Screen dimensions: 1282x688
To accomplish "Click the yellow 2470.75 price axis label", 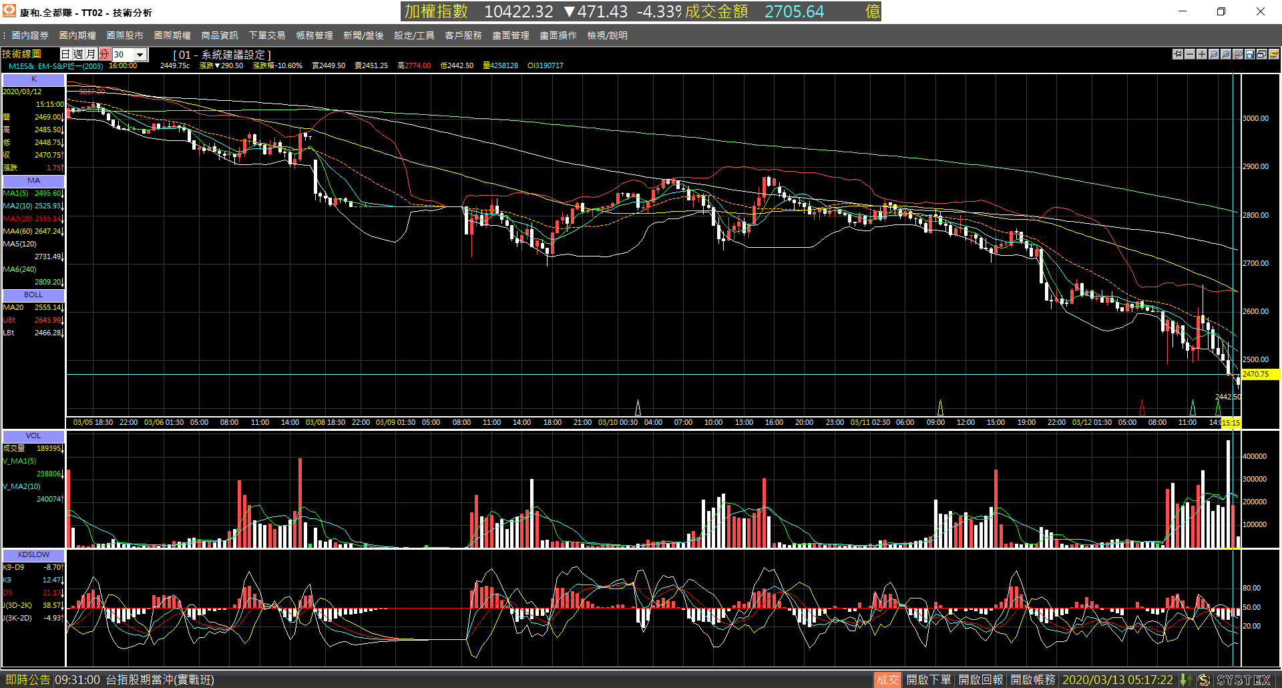I will pos(1260,375).
